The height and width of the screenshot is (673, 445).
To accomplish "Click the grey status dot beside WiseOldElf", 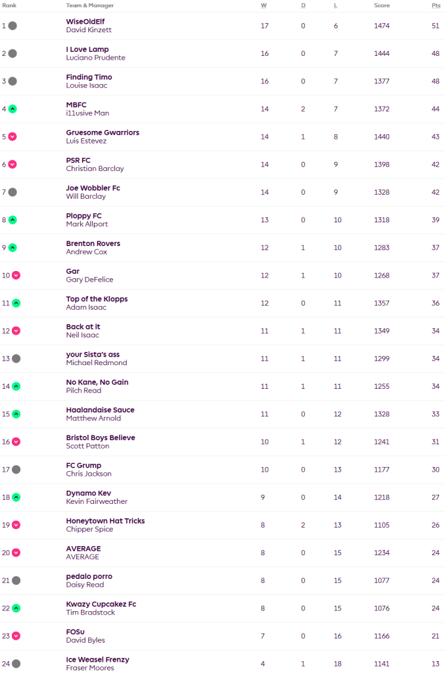I will [12, 26].
